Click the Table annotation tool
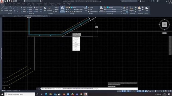The image size is (172, 96). tap(55, 11)
